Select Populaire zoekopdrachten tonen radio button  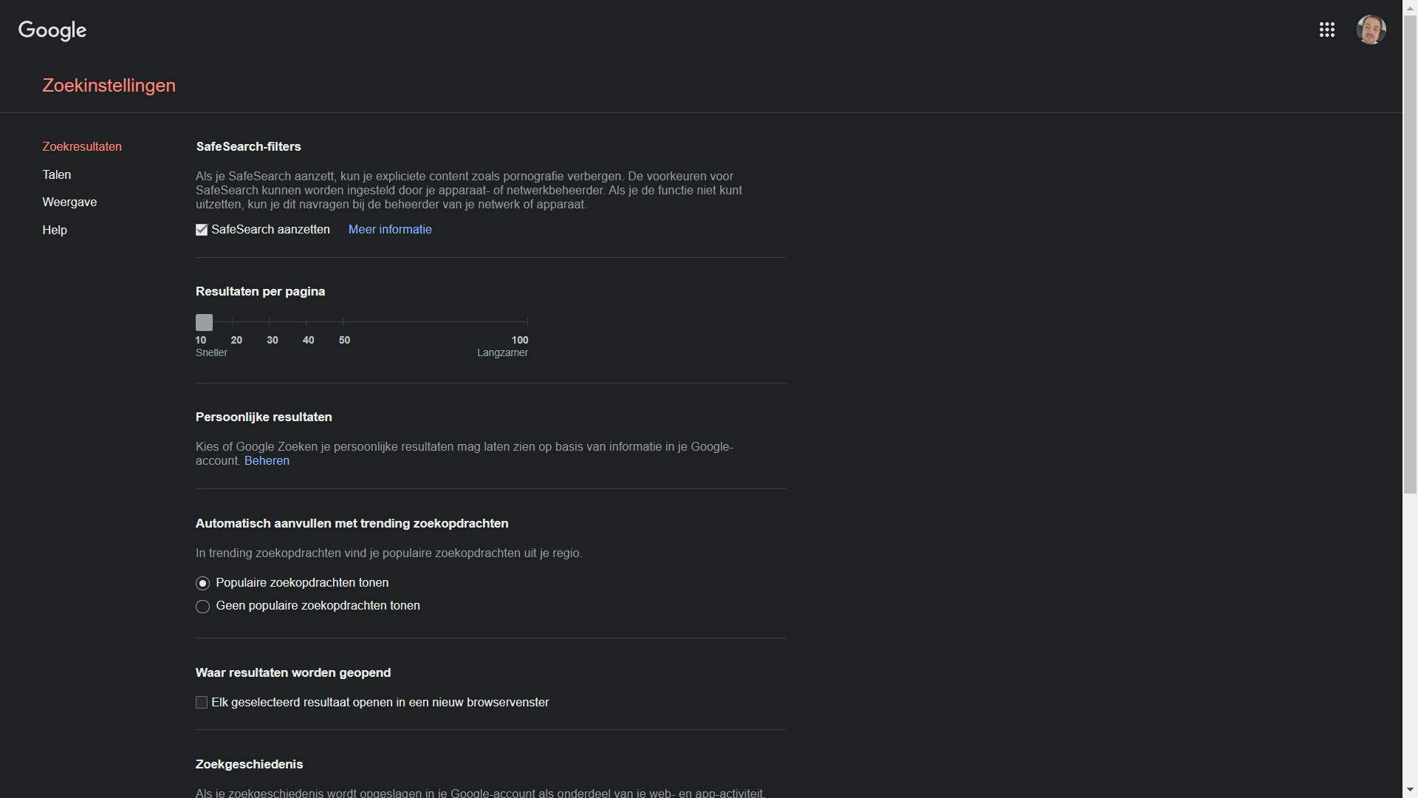tap(202, 583)
